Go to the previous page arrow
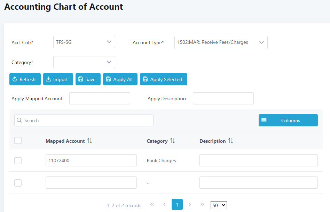This screenshot has height=212, width=330. pyautogui.click(x=165, y=204)
